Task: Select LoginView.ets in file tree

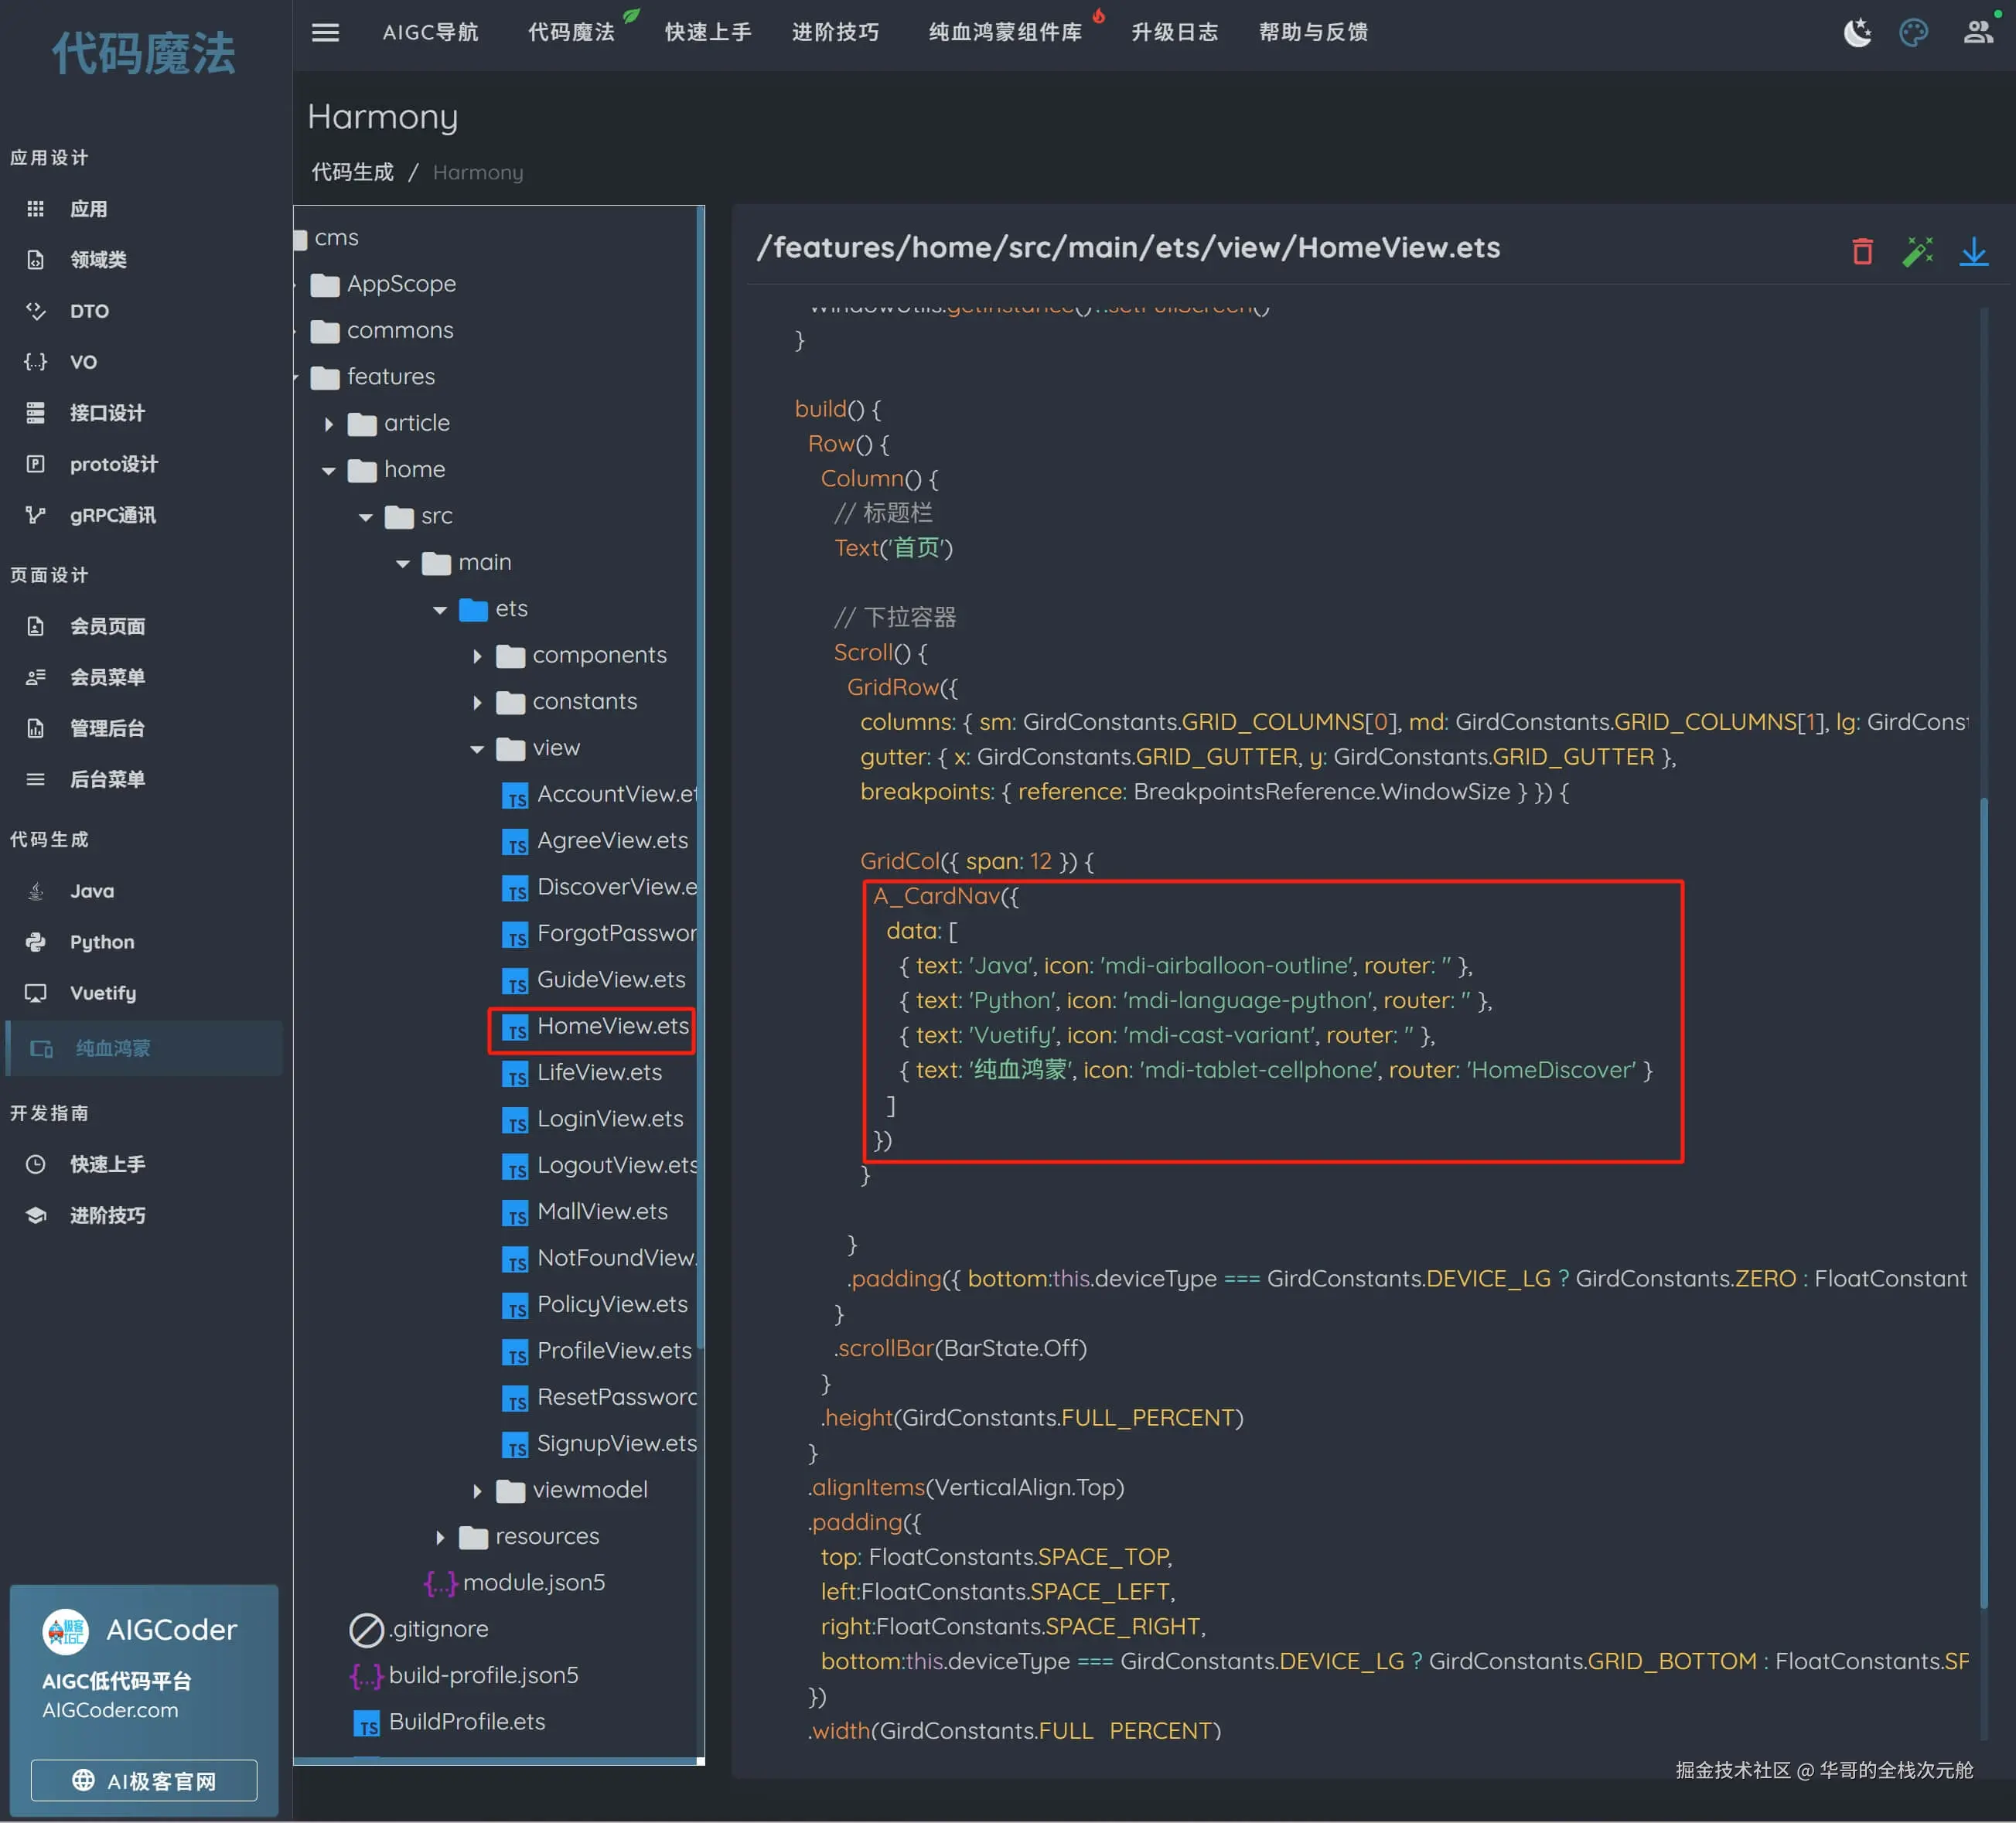Action: (609, 1119)
